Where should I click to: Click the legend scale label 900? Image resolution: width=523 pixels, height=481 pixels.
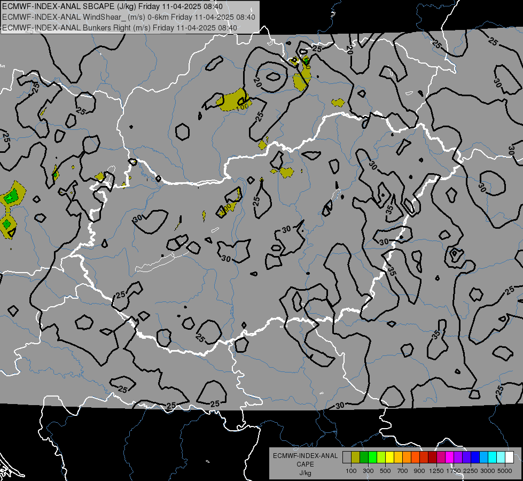419,471
